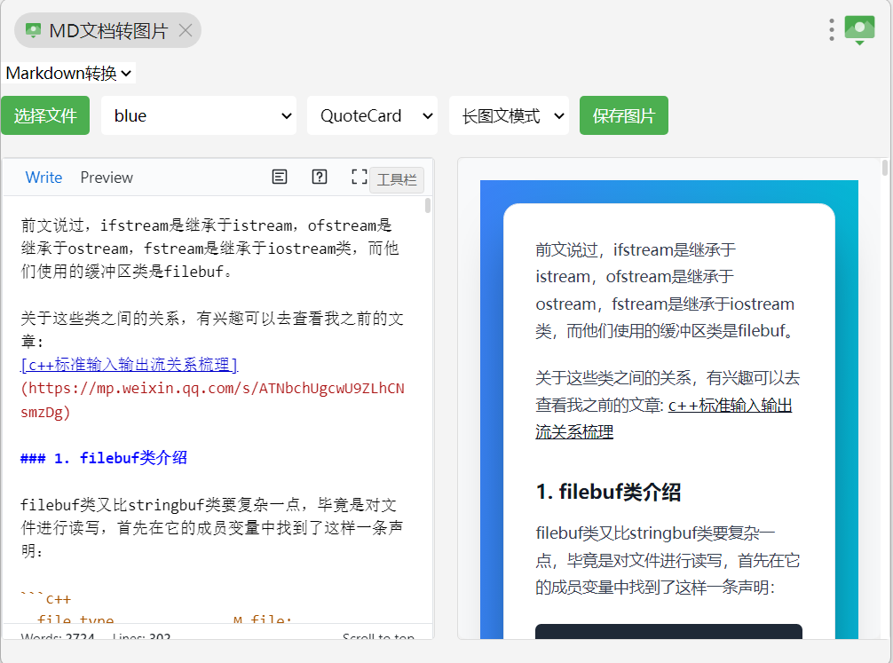Click the filebuf类介绍 heading line in editor
The height and width of the screenshot is (663, 893).
(x=104, y=458)
